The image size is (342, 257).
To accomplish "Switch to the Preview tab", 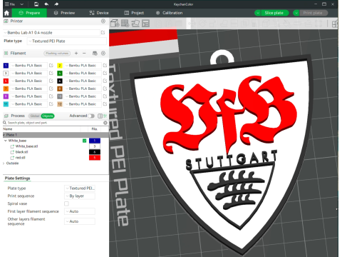I will [64, 13].
